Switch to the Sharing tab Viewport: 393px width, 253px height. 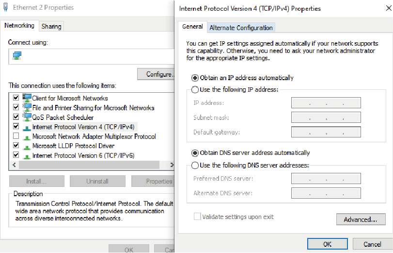point(51,26)
